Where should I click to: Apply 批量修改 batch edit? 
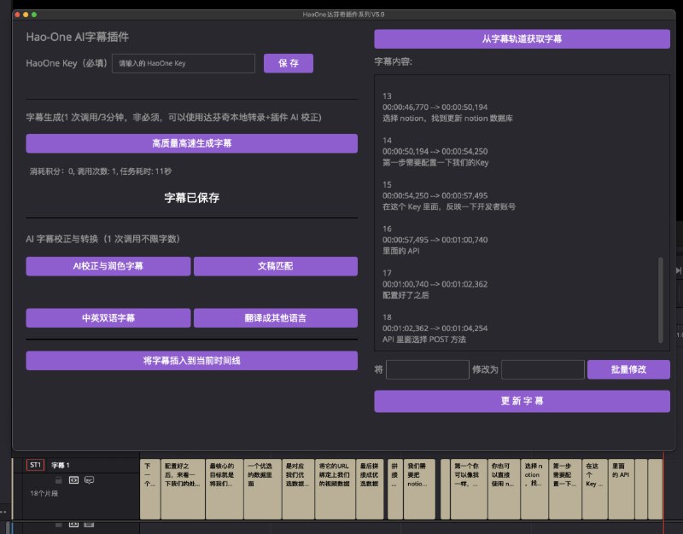(x=630, y=369)
